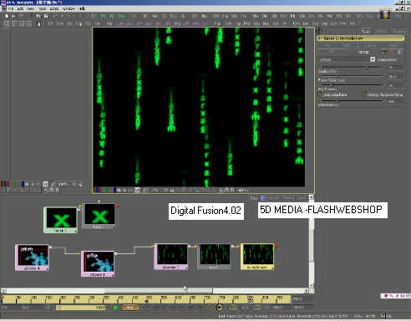The height and width of the screenshot is (321, 411).
Task: Select the yellow Saver node in flow
Action: point(257,257)
